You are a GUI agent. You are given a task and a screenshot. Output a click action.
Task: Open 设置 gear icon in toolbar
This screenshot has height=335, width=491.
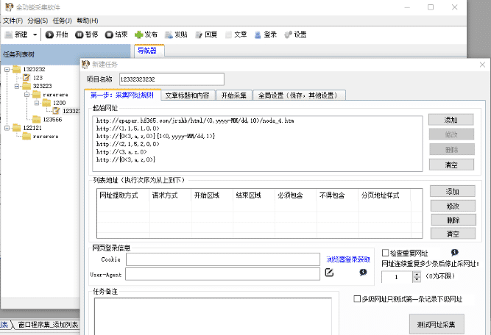tap(288, 35)
